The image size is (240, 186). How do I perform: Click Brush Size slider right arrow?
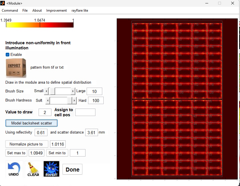coord(73,91)
